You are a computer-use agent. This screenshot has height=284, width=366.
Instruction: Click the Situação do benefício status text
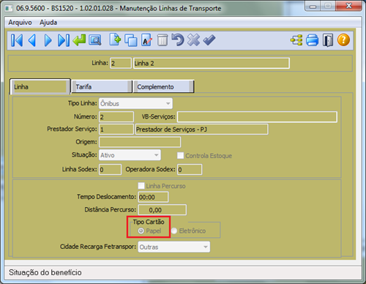[45, 272]
